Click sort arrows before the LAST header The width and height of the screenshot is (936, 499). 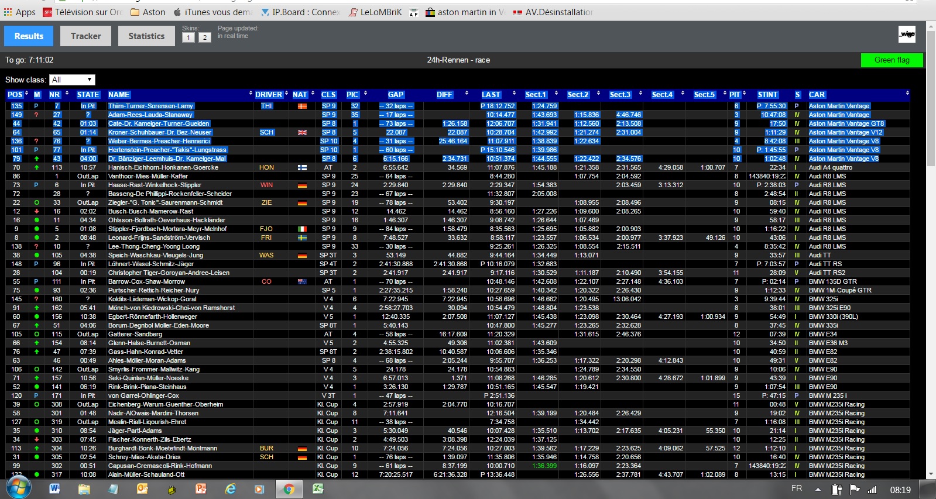click(x=467, y=94)
